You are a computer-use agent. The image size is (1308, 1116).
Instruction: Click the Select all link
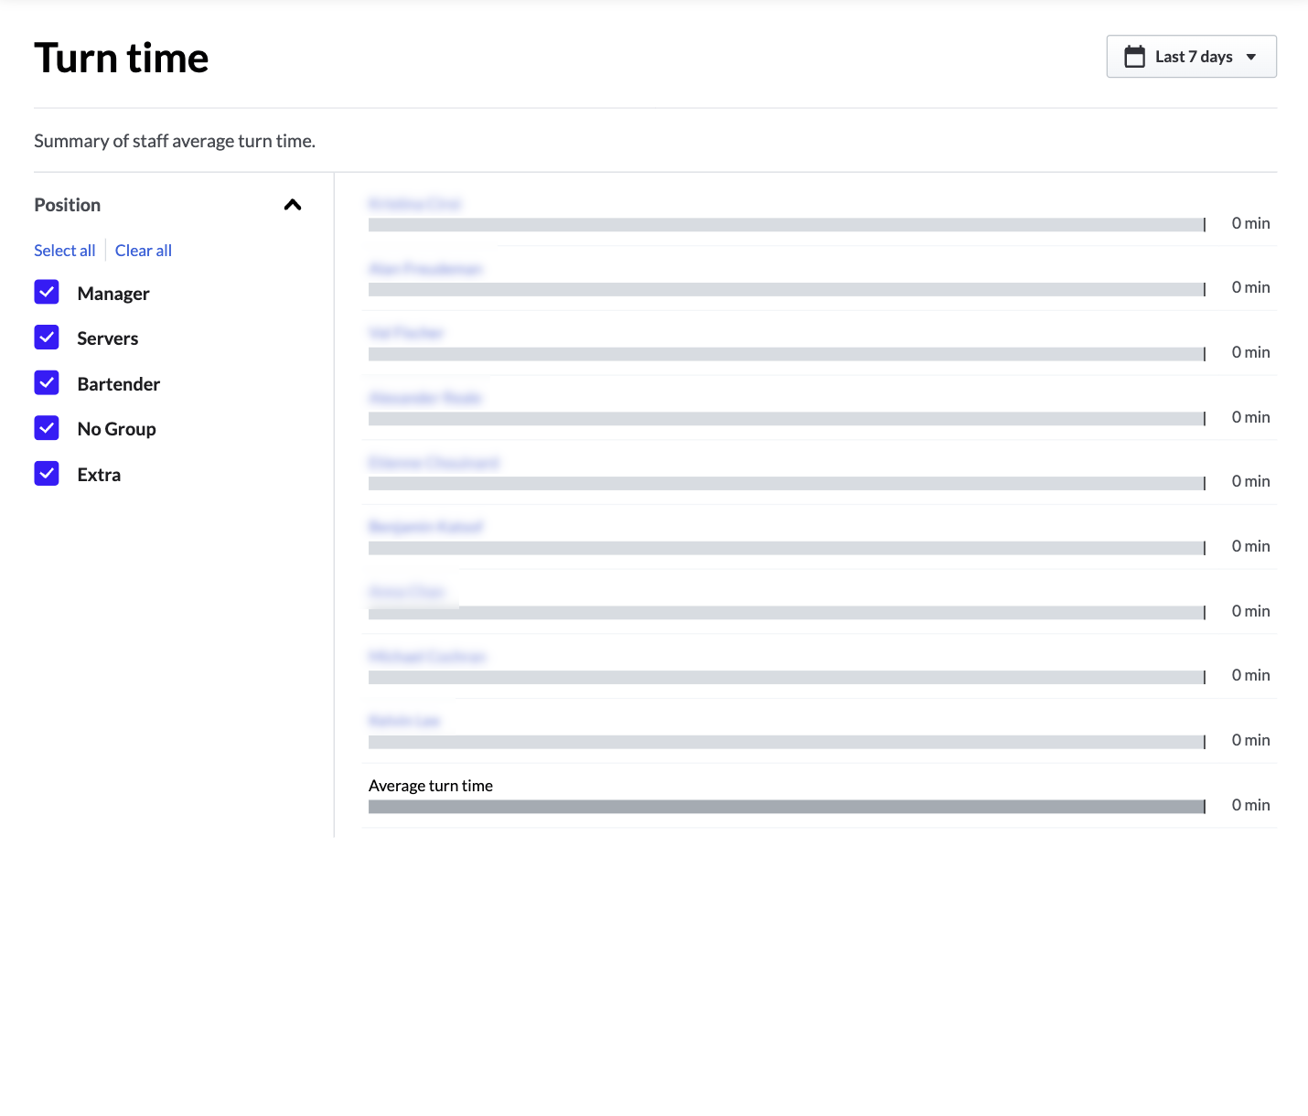(x=65, y=251)
